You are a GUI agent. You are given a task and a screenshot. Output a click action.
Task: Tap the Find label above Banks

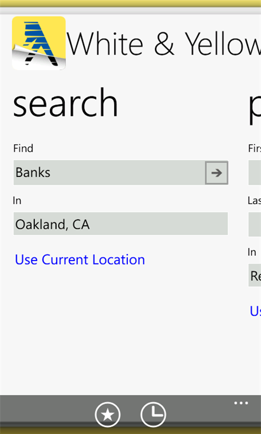23,148
